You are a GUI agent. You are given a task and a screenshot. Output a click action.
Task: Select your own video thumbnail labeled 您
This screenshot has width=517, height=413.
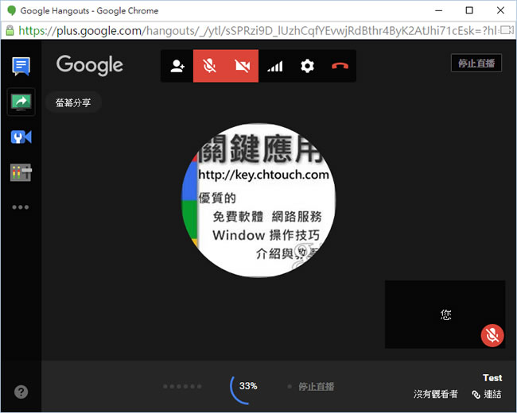(x=445, y=315)
